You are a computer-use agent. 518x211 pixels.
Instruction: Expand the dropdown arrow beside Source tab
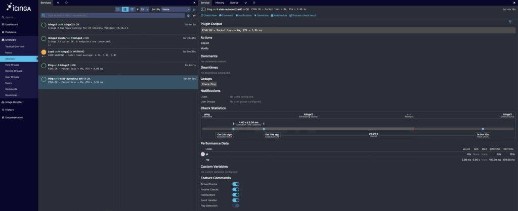(246, 3)
